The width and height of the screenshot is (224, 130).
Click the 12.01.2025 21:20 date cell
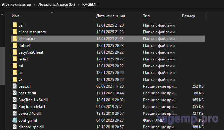110,25
